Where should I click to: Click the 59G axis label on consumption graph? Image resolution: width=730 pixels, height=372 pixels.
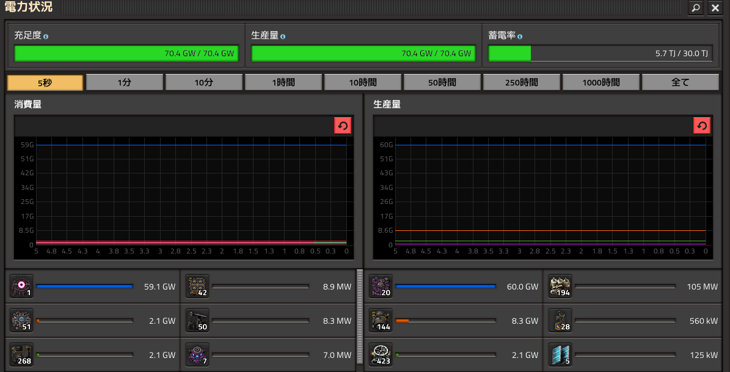pos(27,145)
